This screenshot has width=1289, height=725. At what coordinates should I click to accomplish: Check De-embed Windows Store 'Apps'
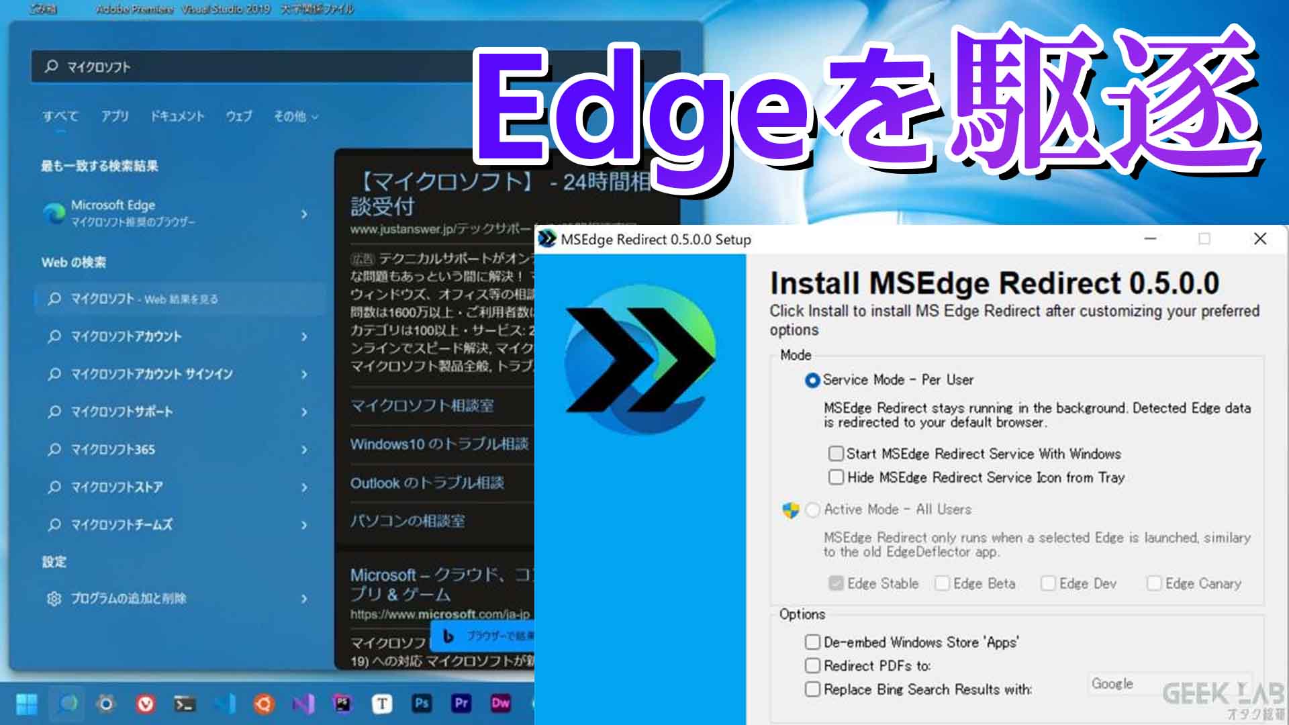812,642
